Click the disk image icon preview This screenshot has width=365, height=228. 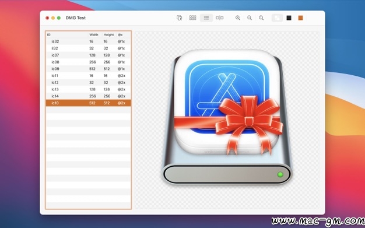227,117
